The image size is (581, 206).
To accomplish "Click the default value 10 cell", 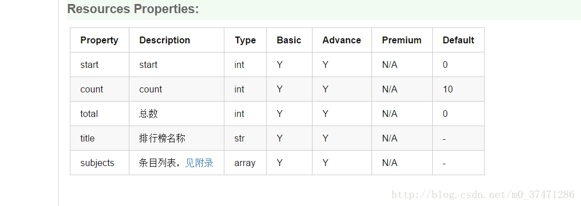I will pyautogui.click(x=459, y=89).
